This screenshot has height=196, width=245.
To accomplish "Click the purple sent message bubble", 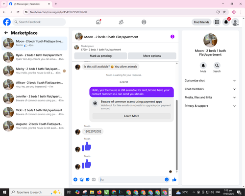I will click(x=131, y=92).
